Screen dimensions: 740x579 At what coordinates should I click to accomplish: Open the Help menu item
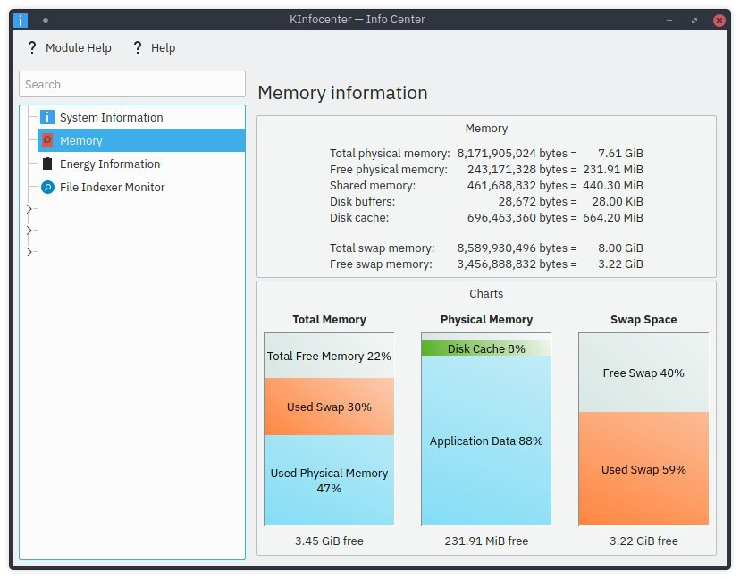point(154,47)
